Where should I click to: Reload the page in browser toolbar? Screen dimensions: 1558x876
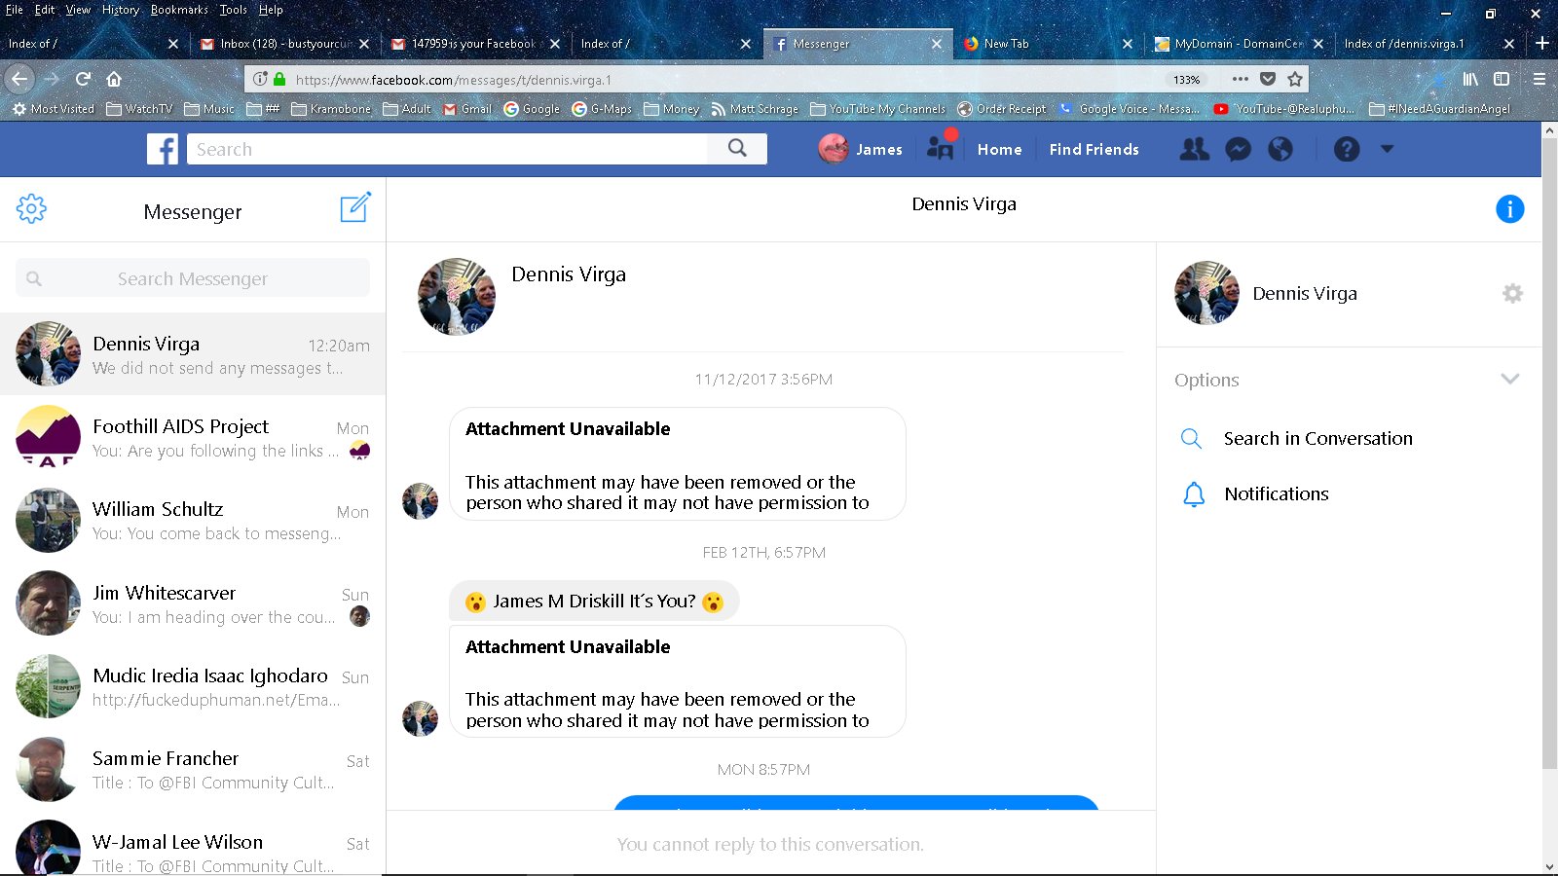(84, 79)
